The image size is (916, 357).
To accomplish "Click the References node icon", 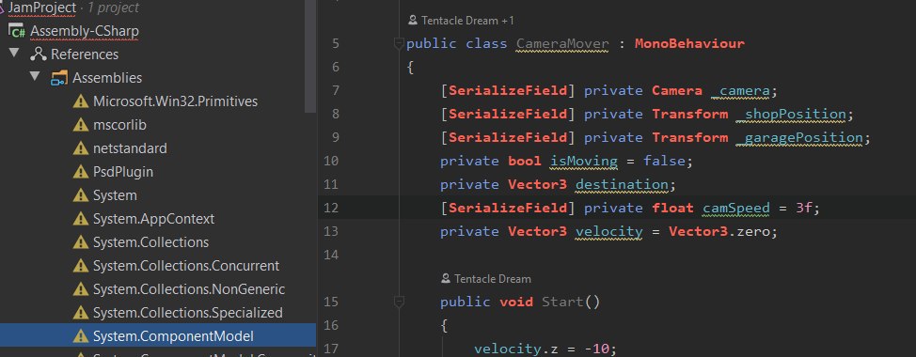I will [38, 54].
